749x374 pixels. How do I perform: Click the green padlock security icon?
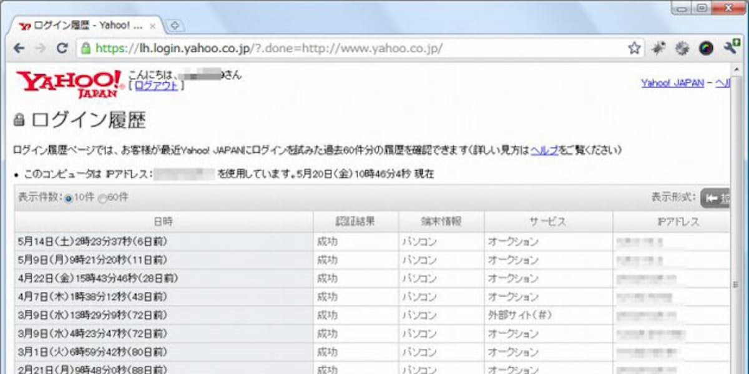point(86,49)
